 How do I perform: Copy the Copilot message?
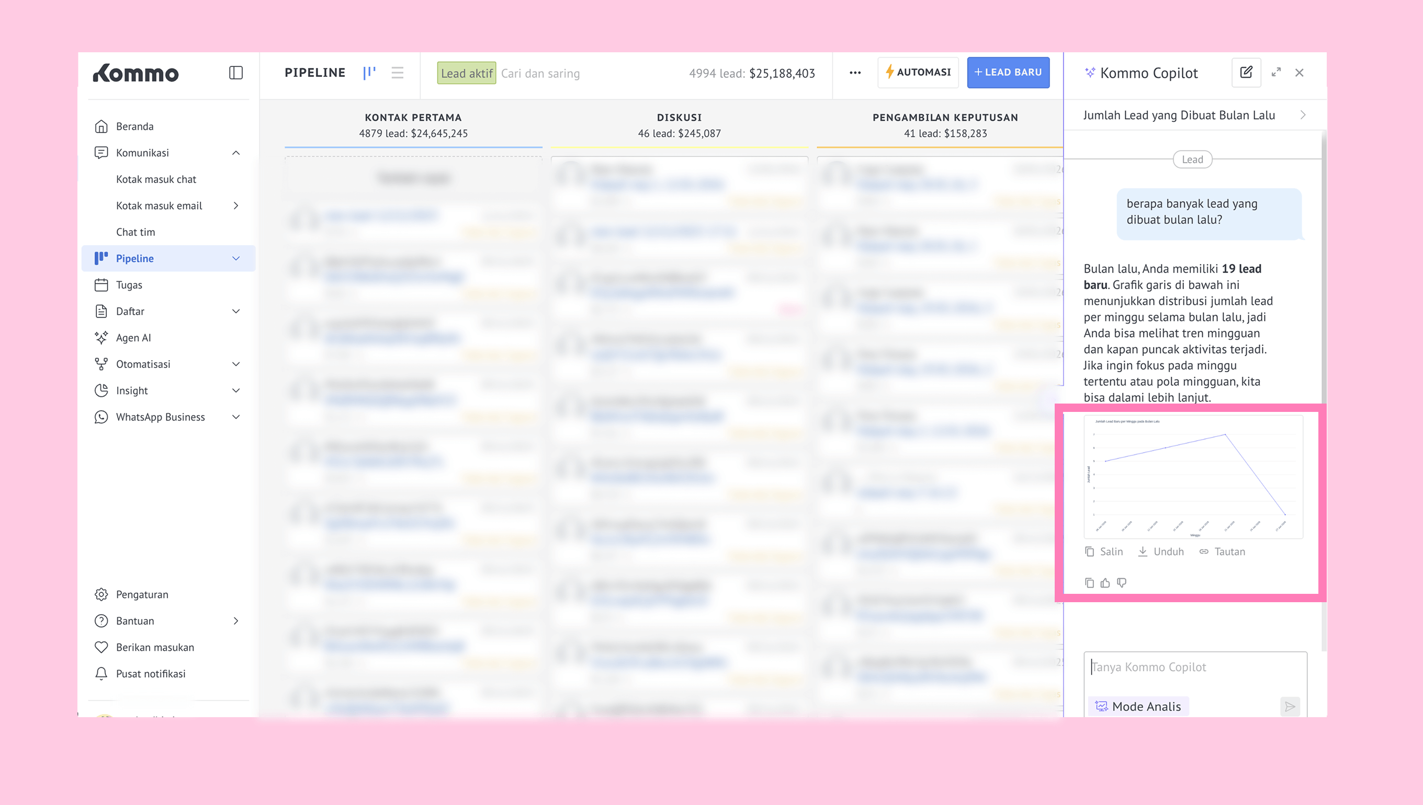1089,583
